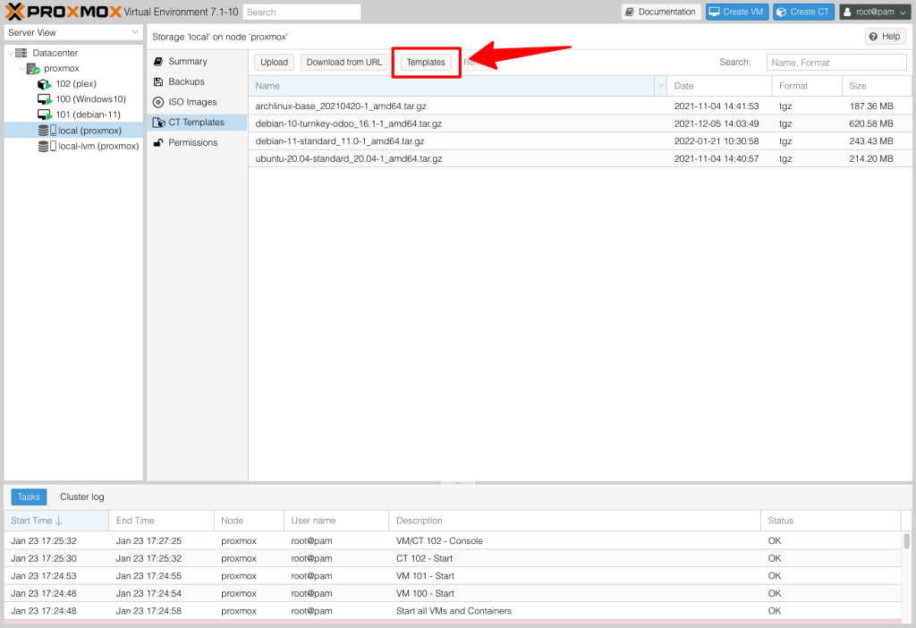The image size is (916, 628).
Task: Click the Templates button
Action: 426,63
